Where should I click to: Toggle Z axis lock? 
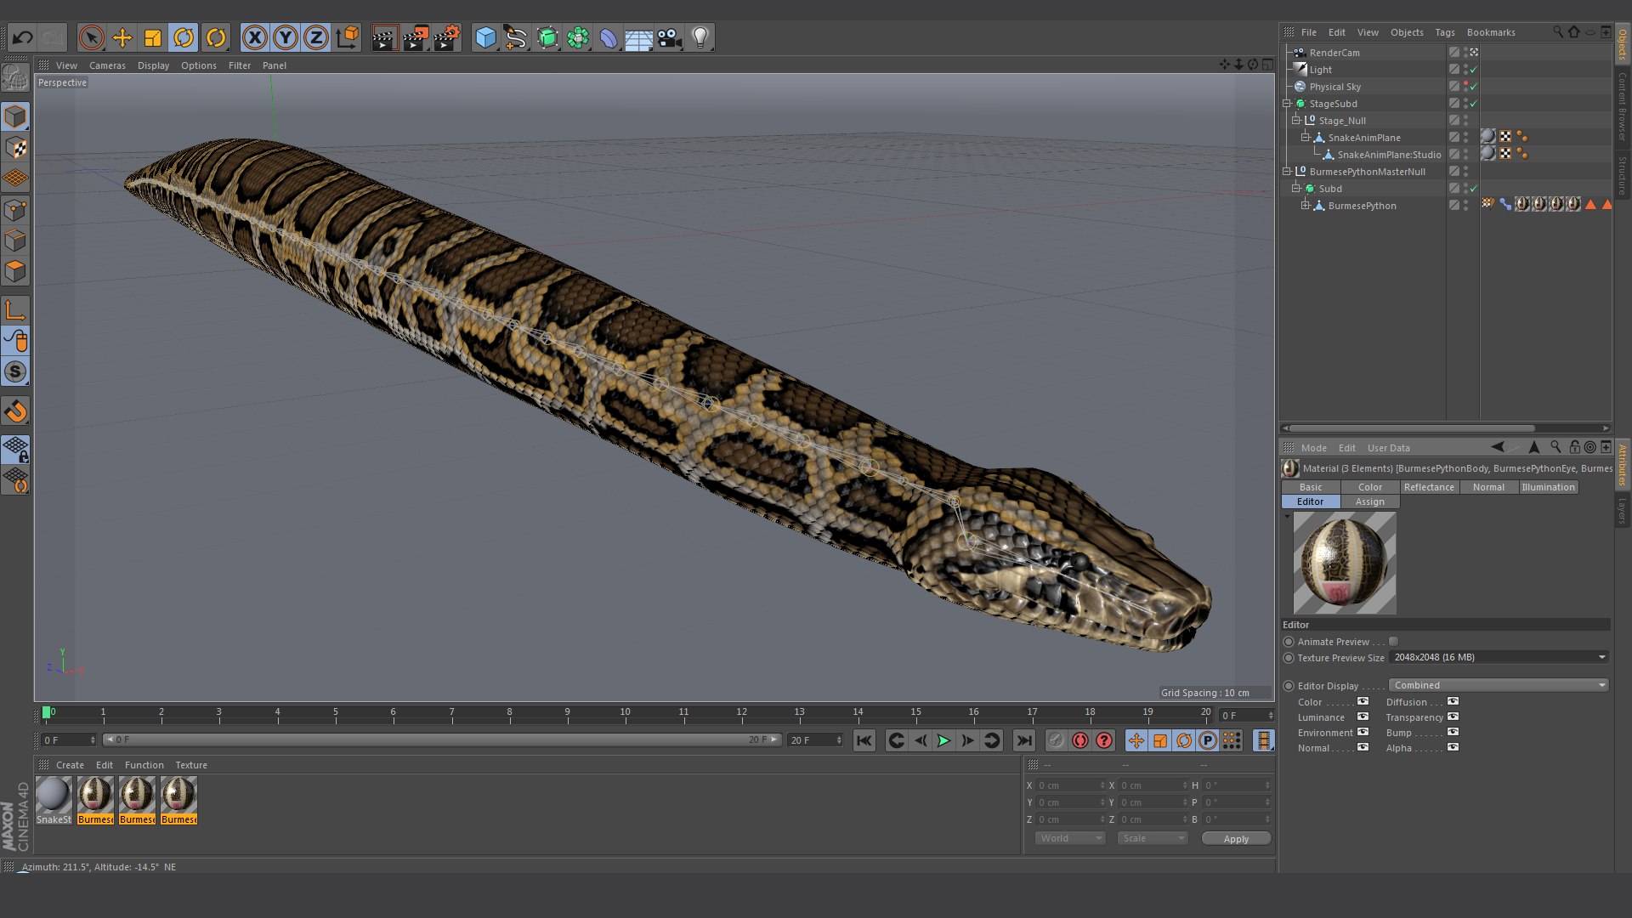[x=316, y=37]
